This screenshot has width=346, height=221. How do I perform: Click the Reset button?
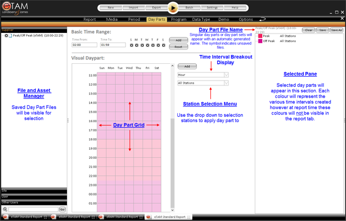coord(178,47)
